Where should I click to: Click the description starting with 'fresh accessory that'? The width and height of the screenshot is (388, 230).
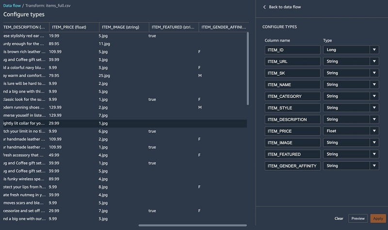coord(23,155)
